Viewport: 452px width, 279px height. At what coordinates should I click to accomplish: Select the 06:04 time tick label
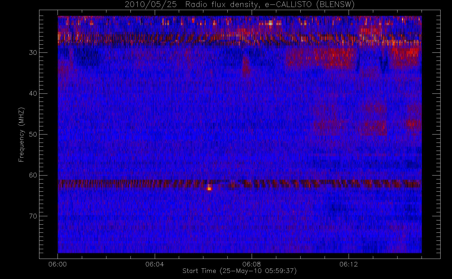click(154, 264)
